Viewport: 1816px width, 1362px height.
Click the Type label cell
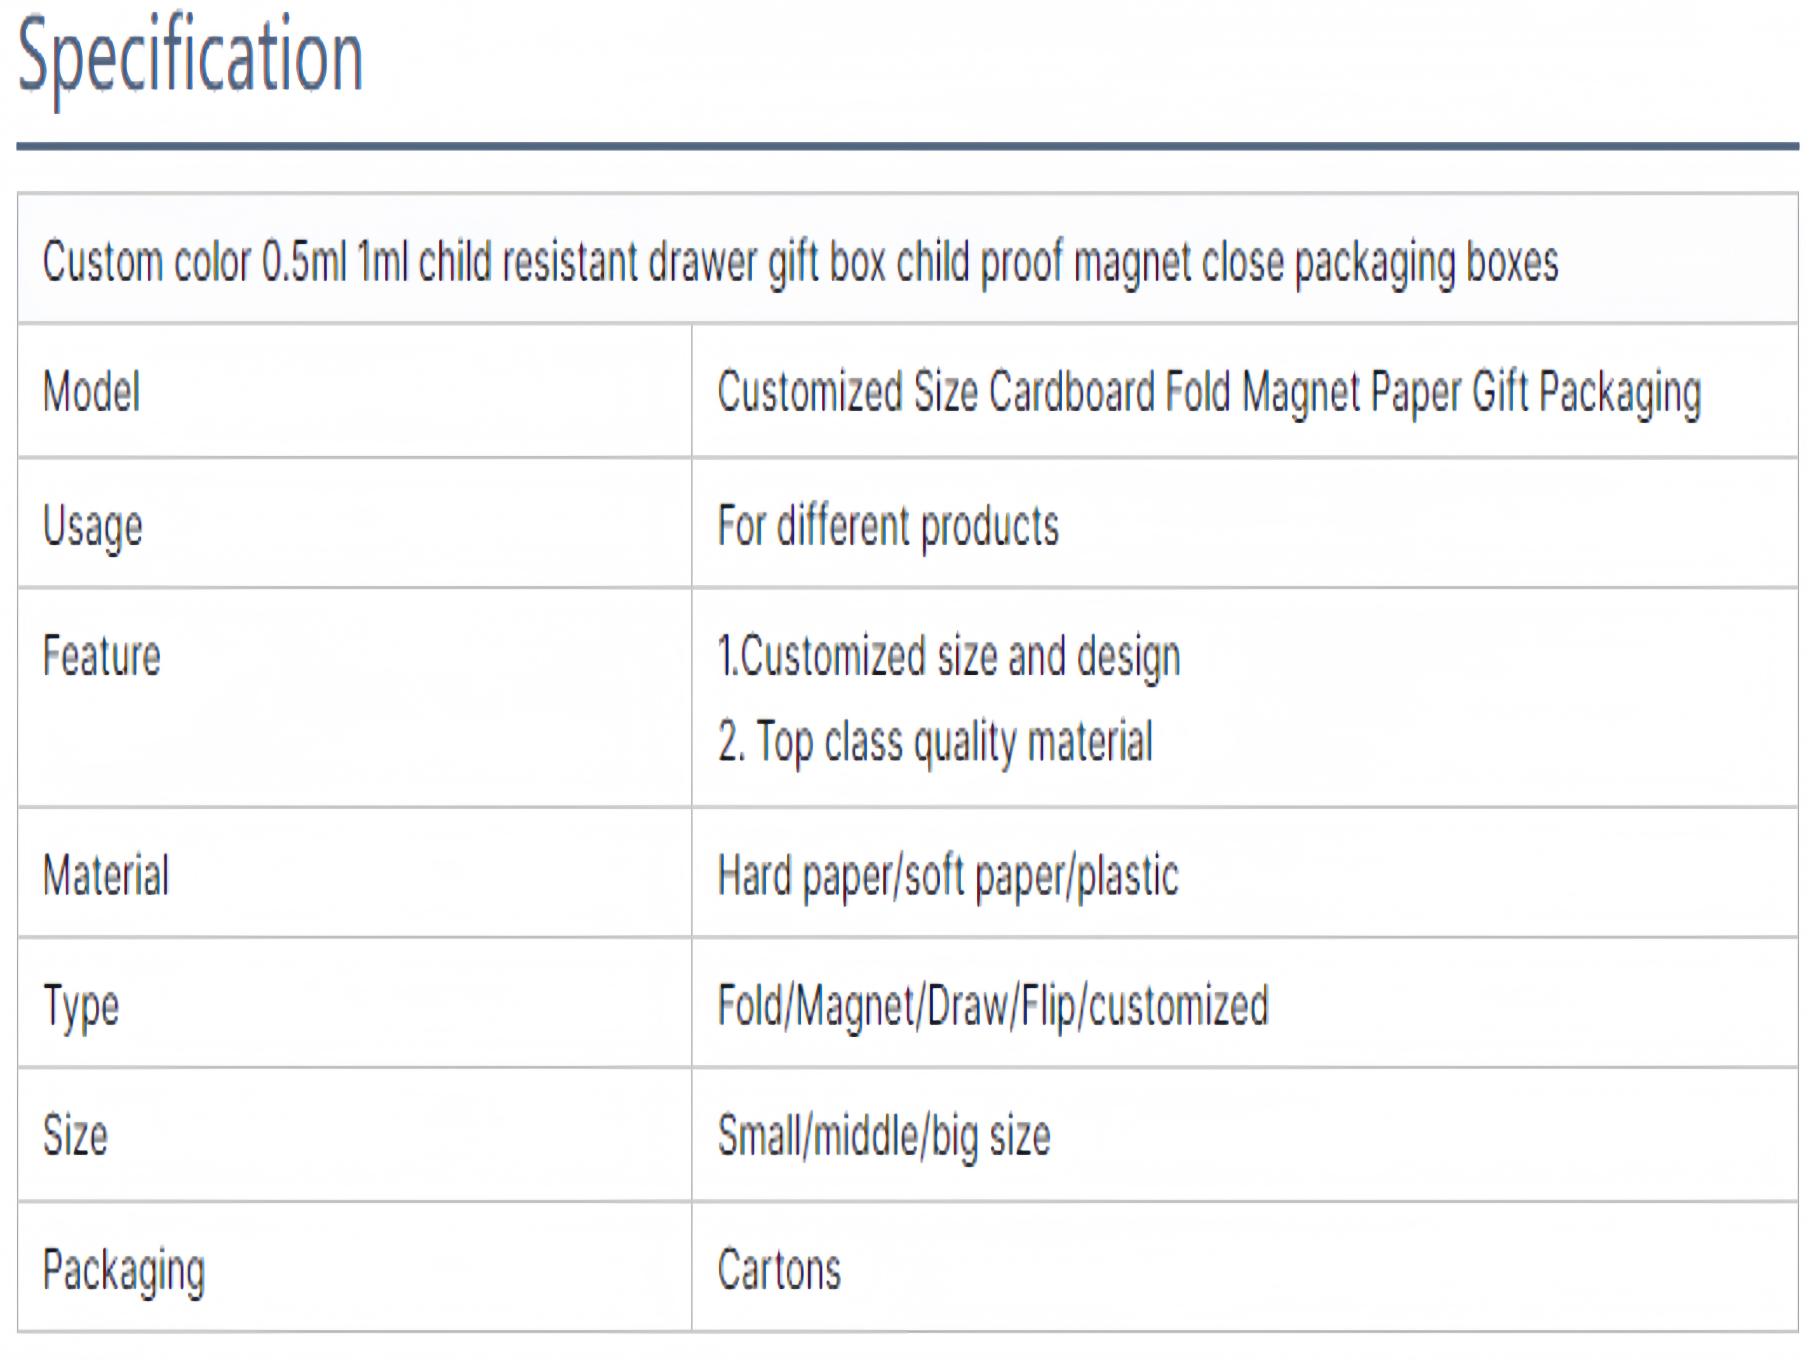[x=81, y=1005]
